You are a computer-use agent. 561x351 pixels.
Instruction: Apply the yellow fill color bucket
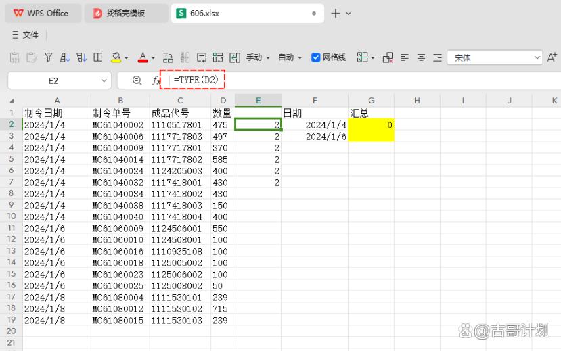click(116, 57)
